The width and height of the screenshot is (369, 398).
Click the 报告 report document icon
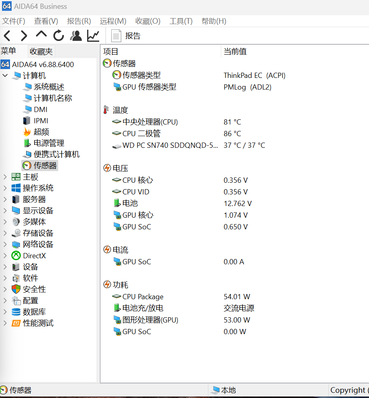[x=116, y=36]
